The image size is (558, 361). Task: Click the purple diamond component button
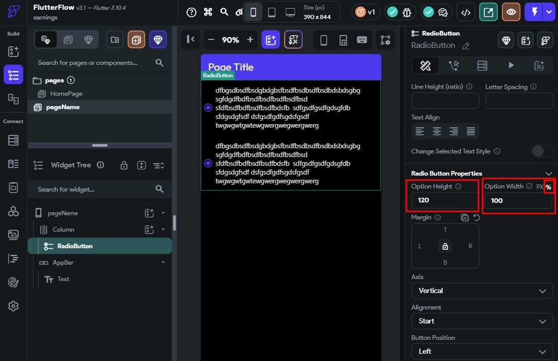(158, 40)
